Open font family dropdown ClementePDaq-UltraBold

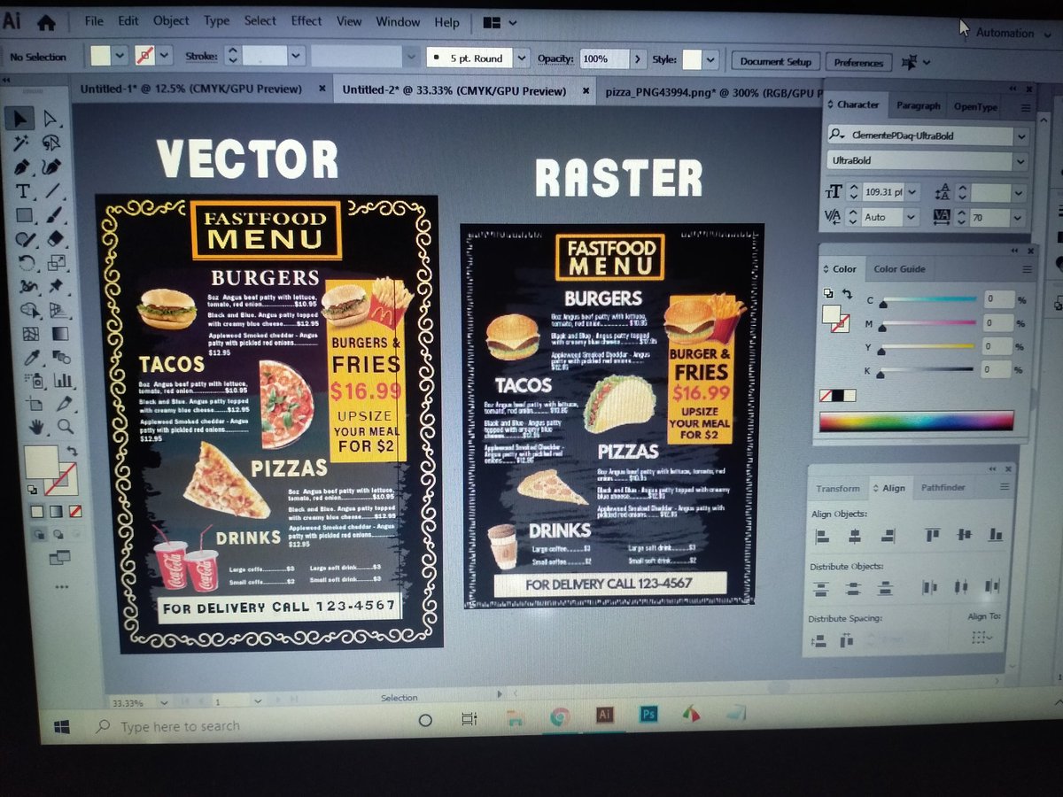[1021, 136]
